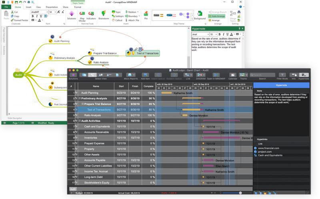Switch to the View ribbon tab
The height and width of the screenshot is (199, 320).
pyautogui.click(x=38, y=7)
